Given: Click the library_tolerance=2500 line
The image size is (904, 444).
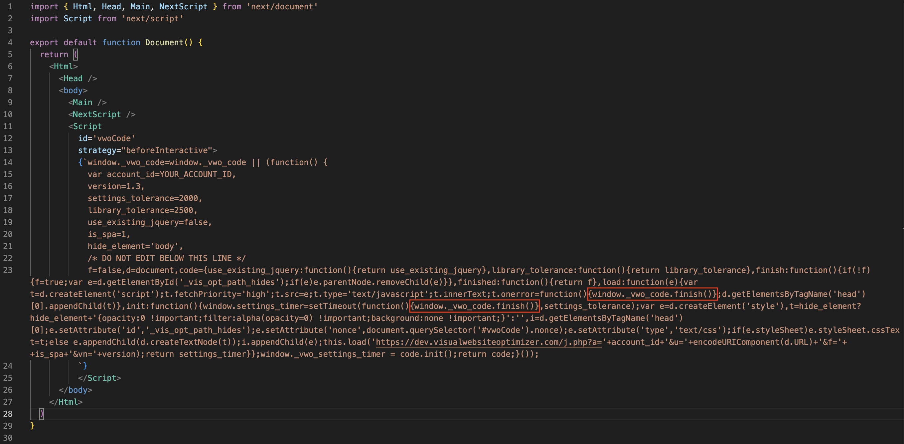Looking at the screenshot, I should (x=142, y=210).
